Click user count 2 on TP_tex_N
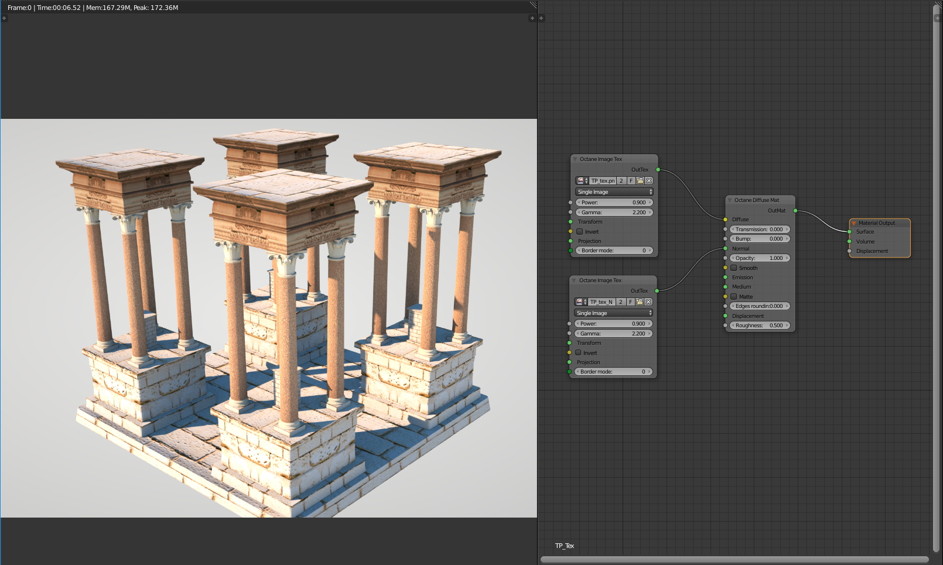 click(x=620, y=302)
